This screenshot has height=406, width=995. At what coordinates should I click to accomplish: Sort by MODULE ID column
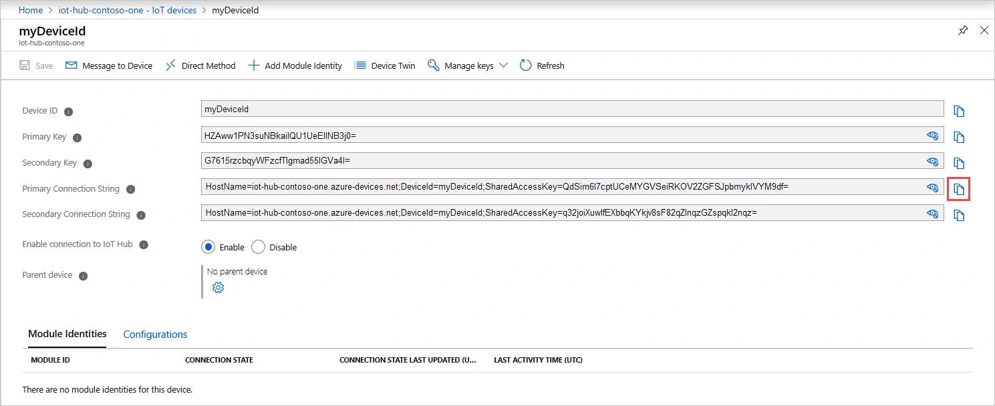click(51, 360)
